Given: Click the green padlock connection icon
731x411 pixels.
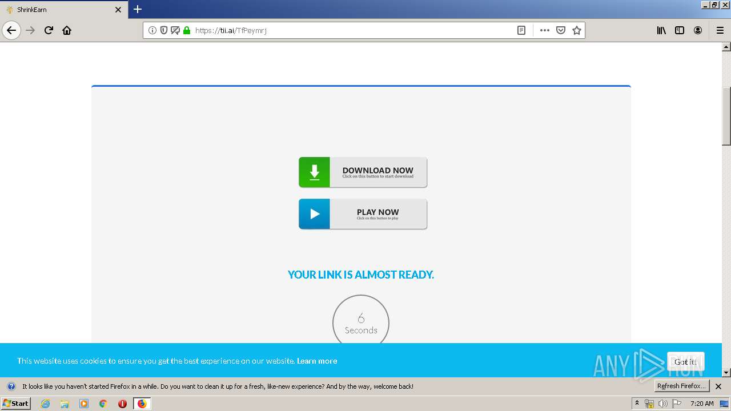Looking at the screenshot, I should 187,30.
